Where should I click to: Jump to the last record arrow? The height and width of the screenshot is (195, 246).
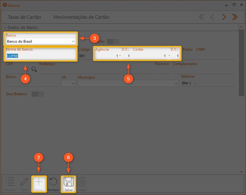235,17
